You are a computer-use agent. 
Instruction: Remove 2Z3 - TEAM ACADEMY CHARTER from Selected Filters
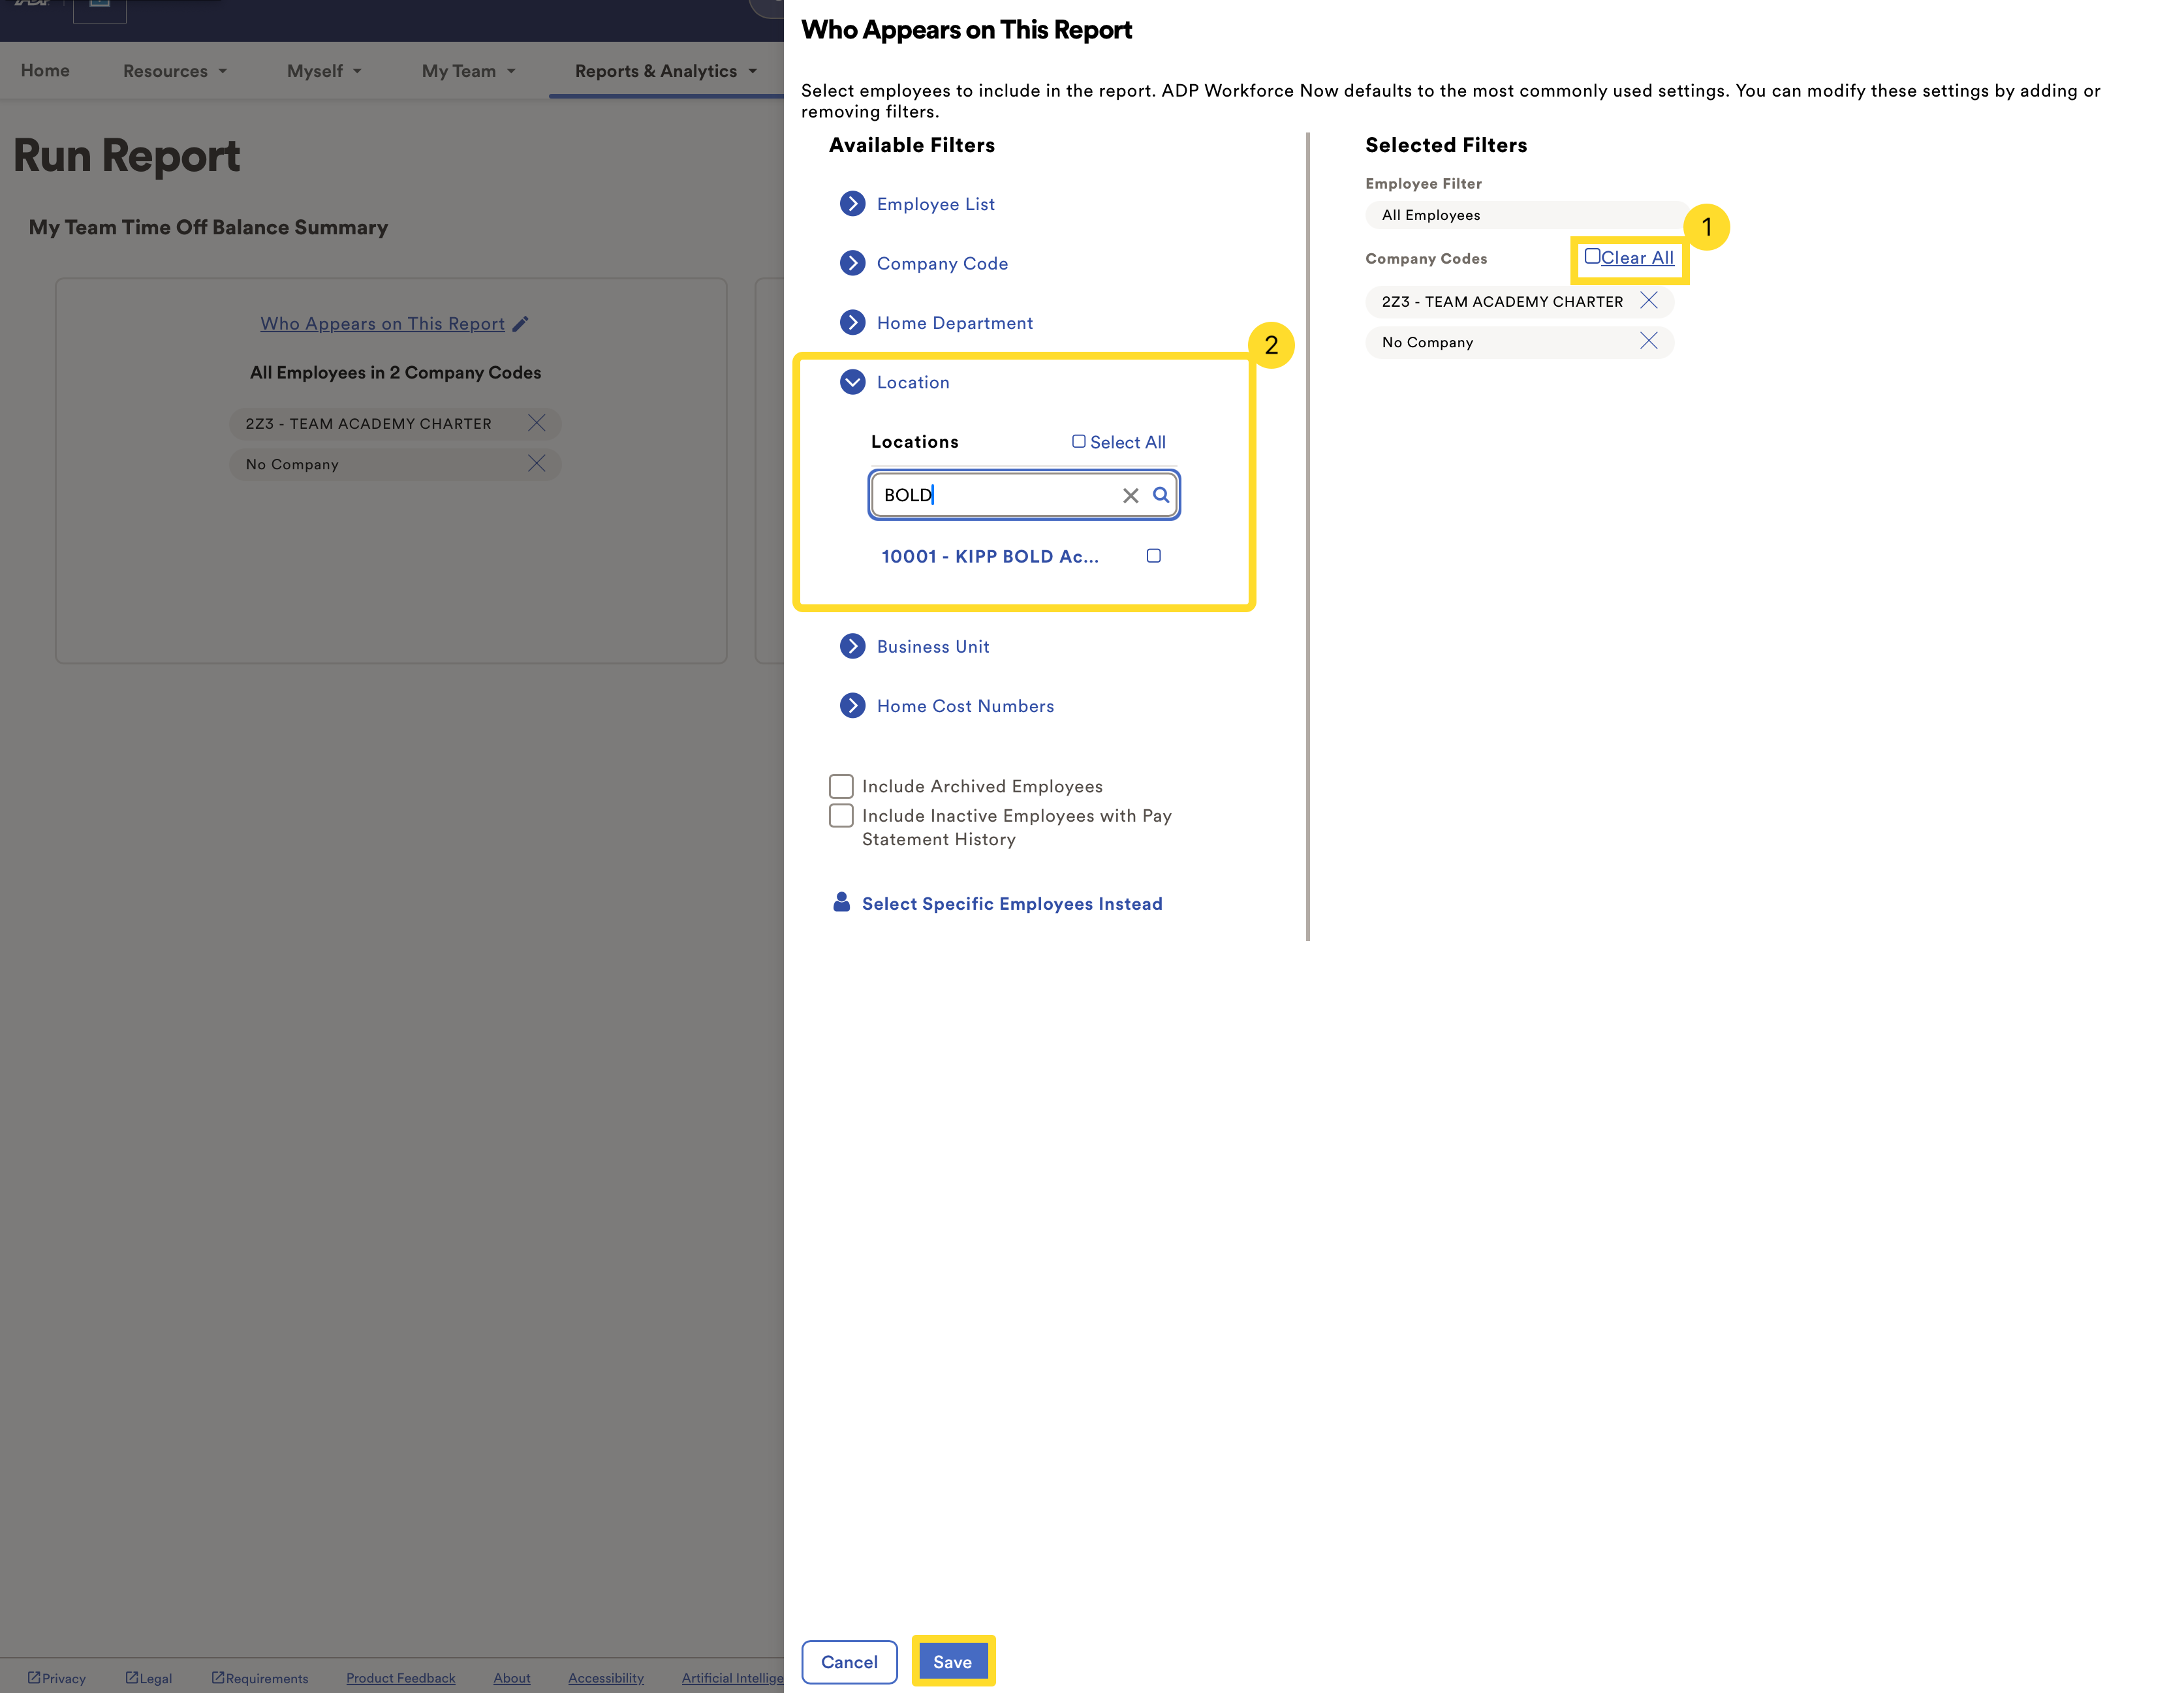click(1648, 301)
